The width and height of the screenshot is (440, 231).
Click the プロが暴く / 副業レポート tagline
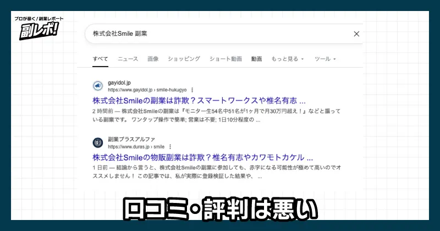39,19
